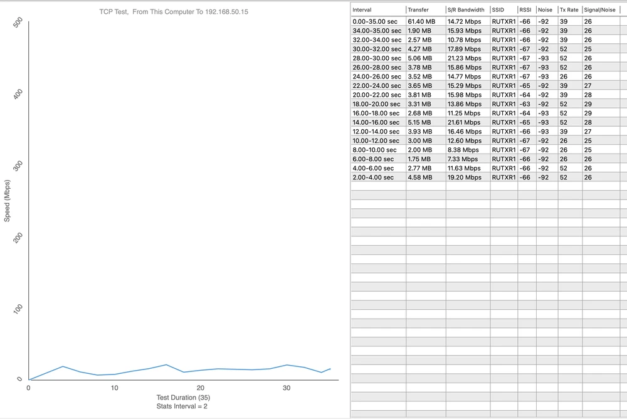The height and width of the screenshot is (419, 627).
Task: Click the TCP Test chart title
Action: pos(173,12)
